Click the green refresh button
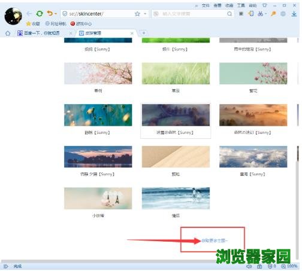 pos(40,14)
